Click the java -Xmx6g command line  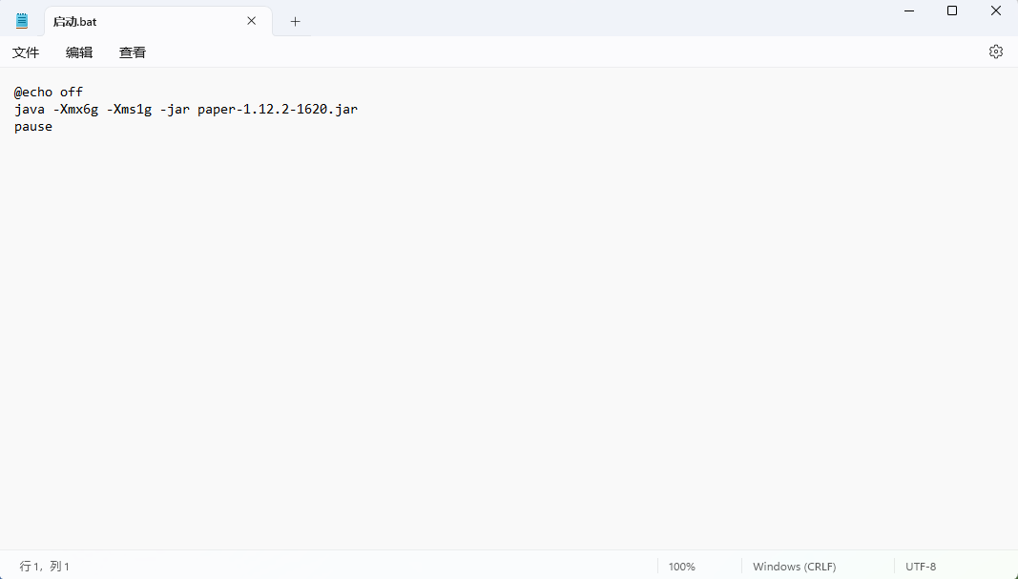(x=186, y=109)
